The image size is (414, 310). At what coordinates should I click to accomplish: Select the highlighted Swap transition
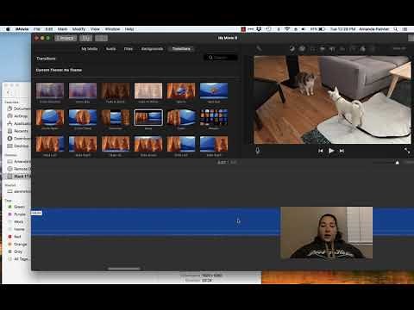[148, 117]
